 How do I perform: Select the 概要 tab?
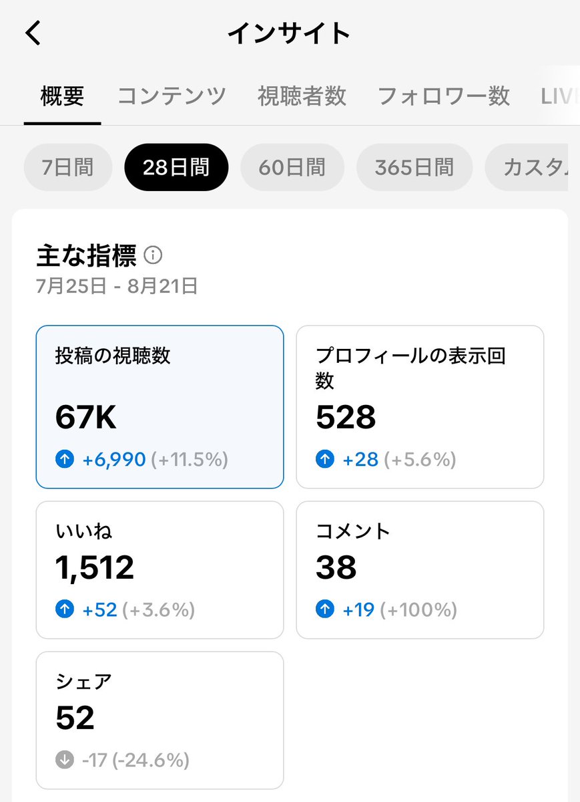point(62,96)
